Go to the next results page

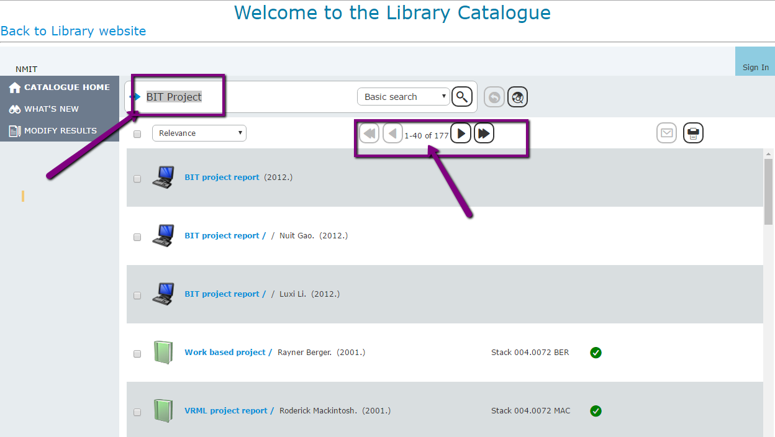click(460, 133)
